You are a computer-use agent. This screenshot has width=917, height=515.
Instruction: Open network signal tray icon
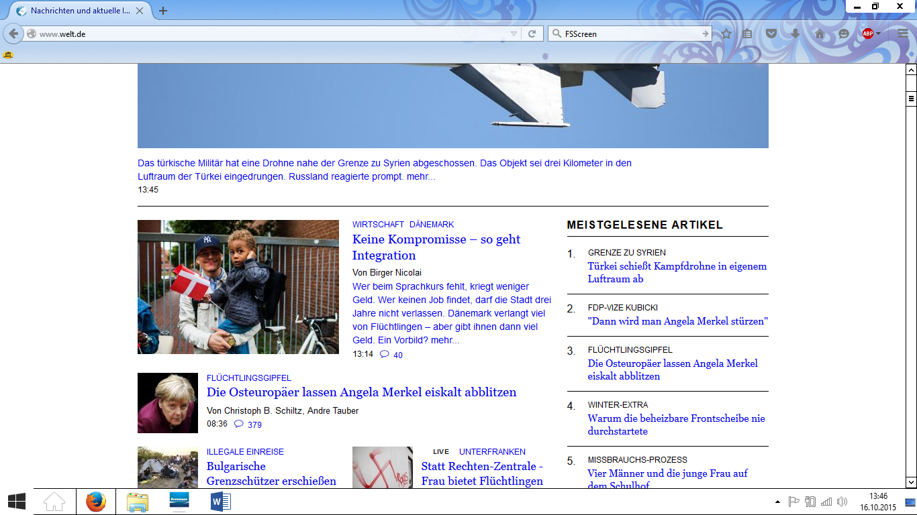826,502
